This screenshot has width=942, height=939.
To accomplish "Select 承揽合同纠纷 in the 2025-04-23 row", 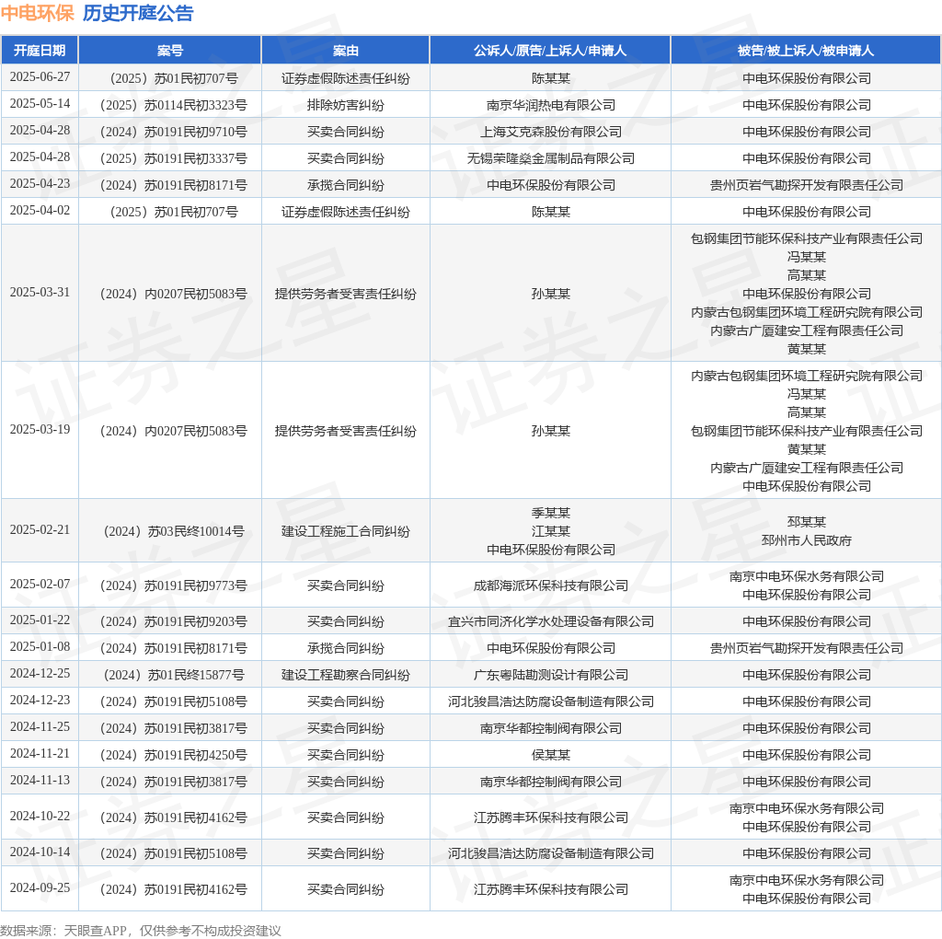I will (346, 185).
